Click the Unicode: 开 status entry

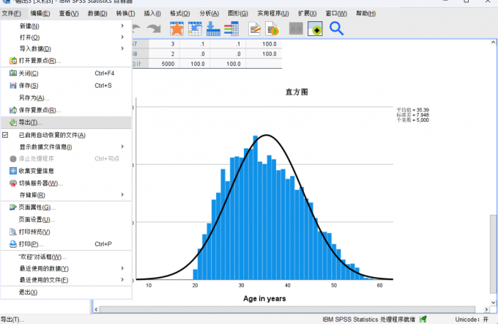(x=472, y=319)
